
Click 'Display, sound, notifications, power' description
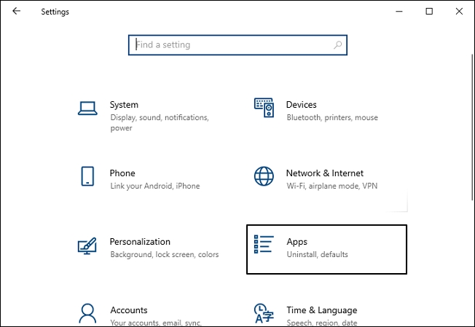point(160,122)
